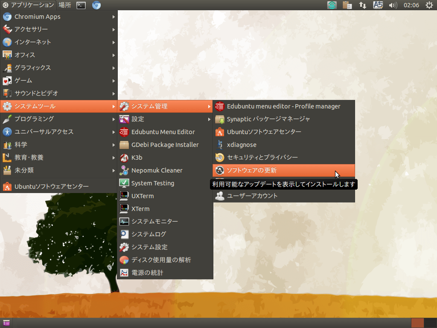
Task: Open the session power gear menu
Action: pos(429,5)
